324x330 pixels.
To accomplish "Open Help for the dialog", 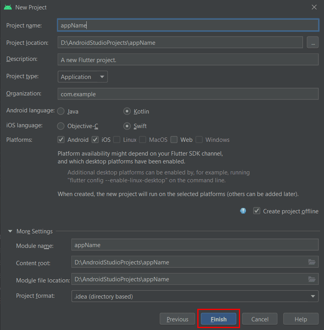I will [301, 319].
